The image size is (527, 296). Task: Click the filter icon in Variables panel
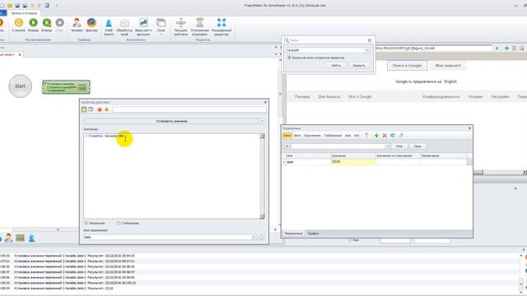366,136
